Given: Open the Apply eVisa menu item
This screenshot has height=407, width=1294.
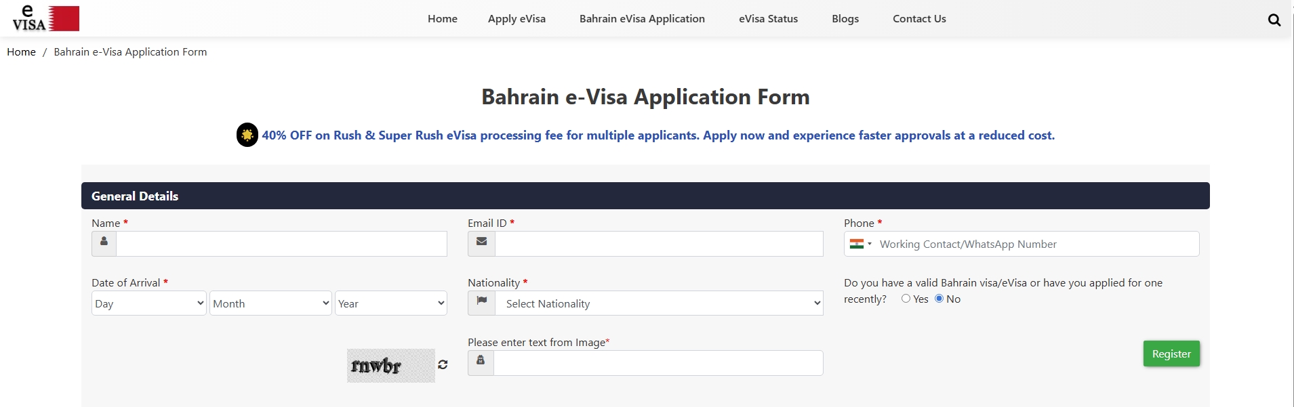Looking at the screenshot, I should pyautogui.click(x=517, y=19).
